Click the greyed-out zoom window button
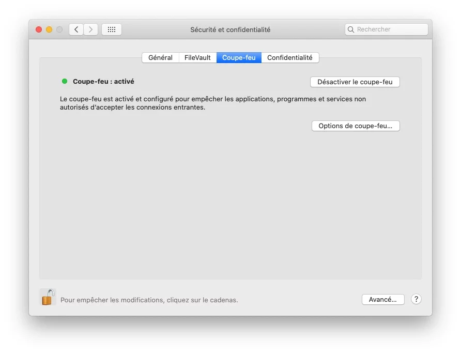The height and width of the screenshot is (354, 461). [59, 29]
